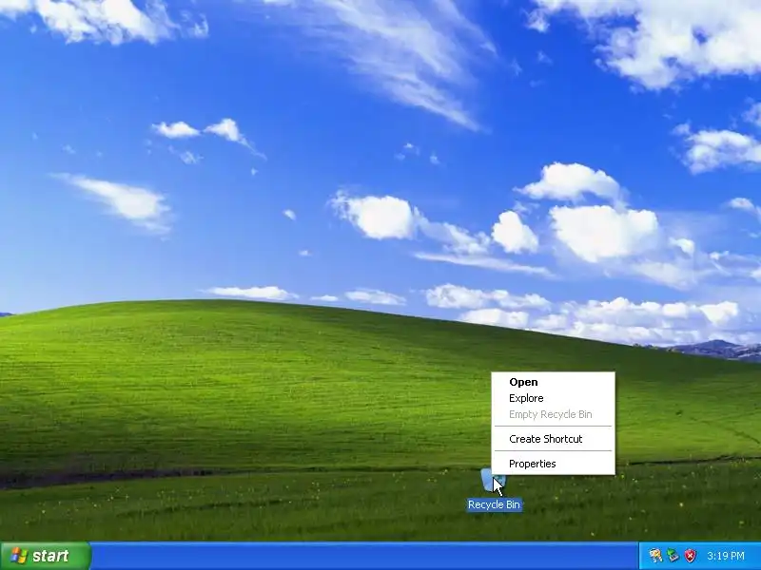
Task: Click the Windows activation keys tray icon
Action: 655,556
